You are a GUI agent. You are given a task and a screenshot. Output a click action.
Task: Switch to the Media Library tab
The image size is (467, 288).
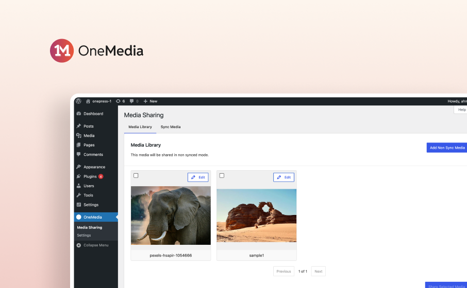click(x=140, y=127)
